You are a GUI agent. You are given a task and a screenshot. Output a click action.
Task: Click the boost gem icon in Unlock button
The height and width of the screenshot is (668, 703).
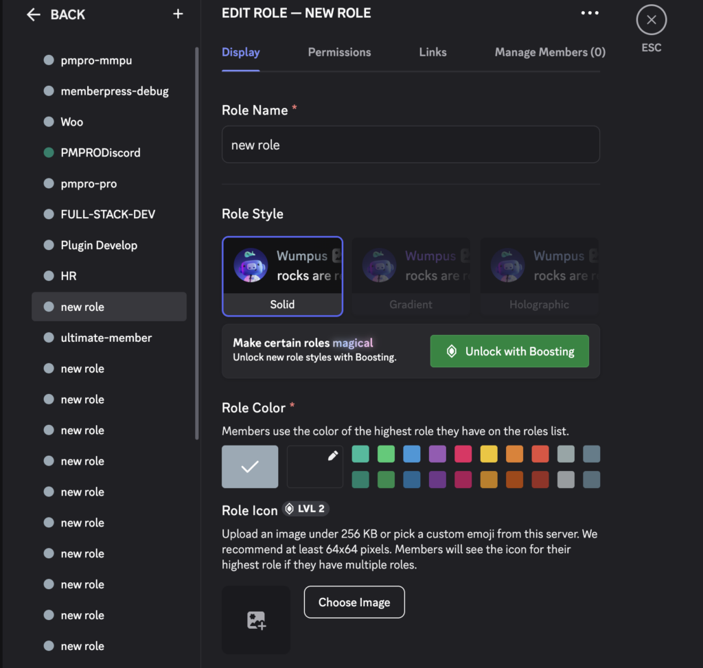[452, 351]
